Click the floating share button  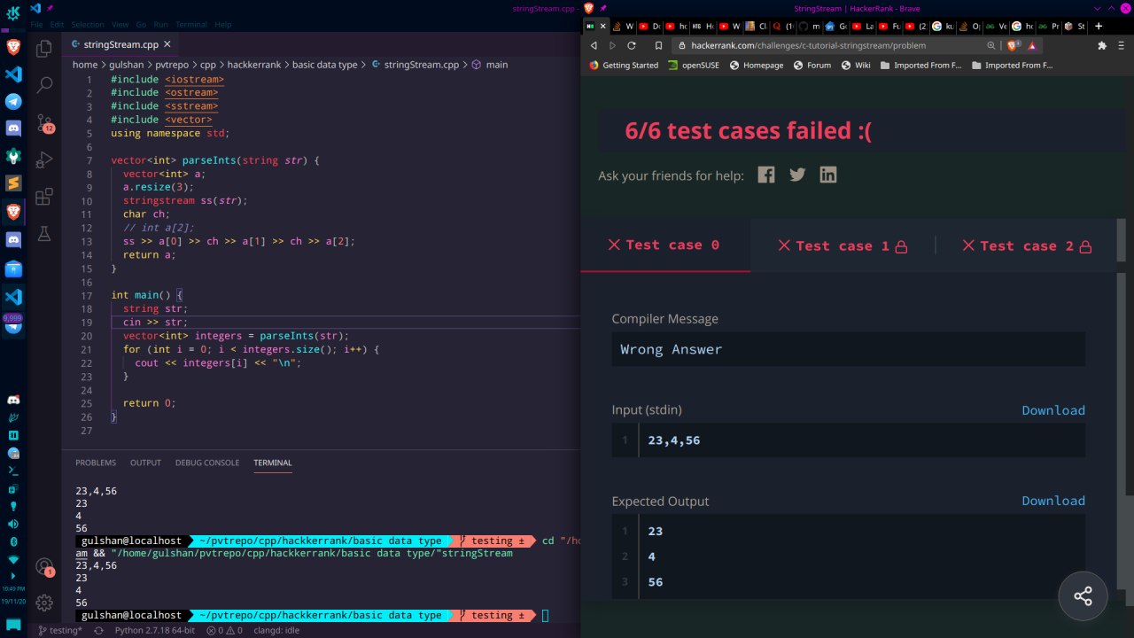click(1083, 595)
